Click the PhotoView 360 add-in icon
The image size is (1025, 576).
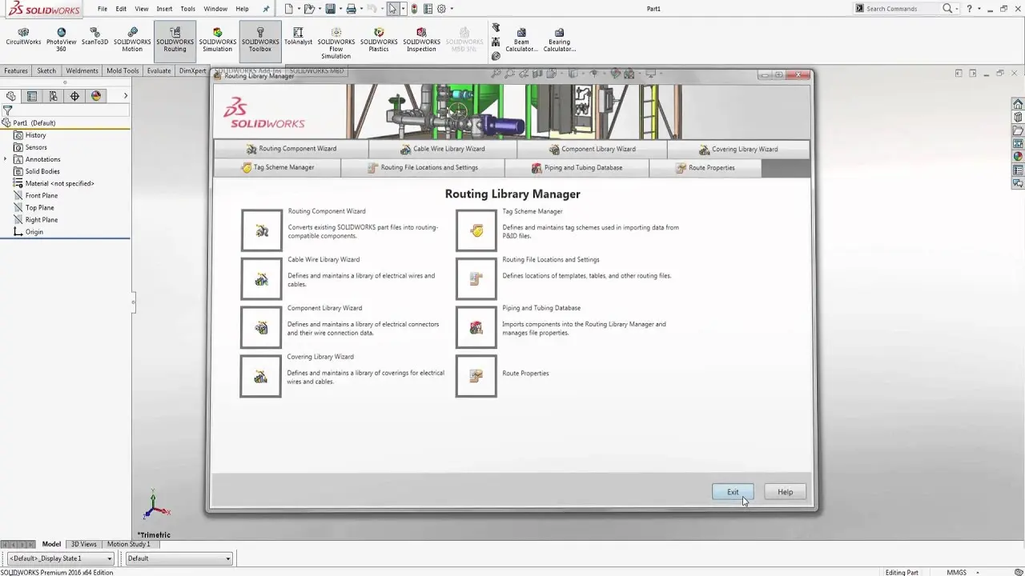point(61,40)
